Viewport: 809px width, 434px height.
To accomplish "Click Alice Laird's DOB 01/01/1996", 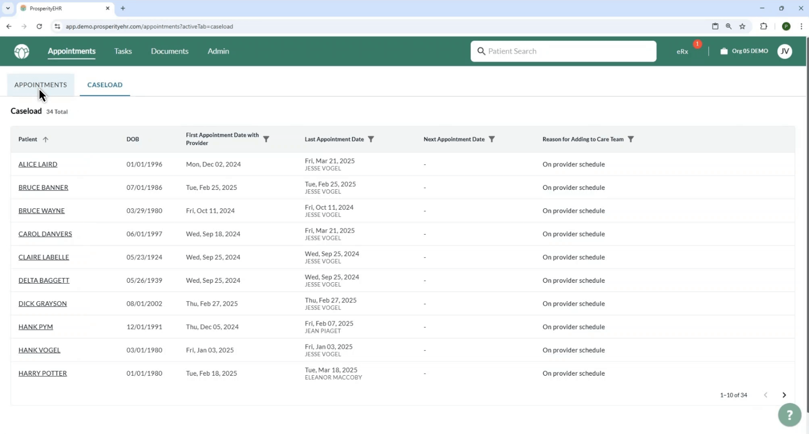I will [x=144, y=164].
